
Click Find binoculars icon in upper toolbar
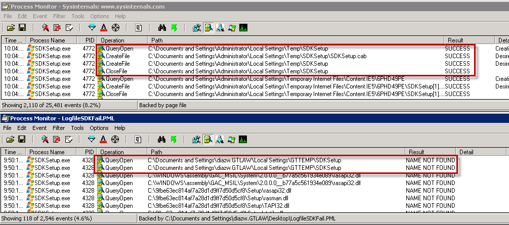[x=162, y=27]
